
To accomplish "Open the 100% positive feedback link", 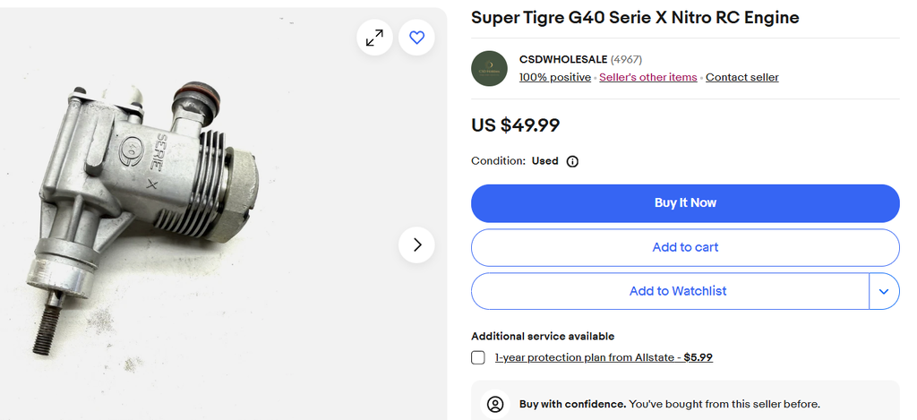I will (555, 78).
